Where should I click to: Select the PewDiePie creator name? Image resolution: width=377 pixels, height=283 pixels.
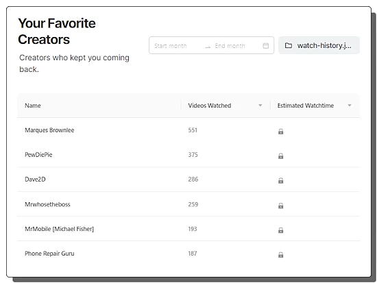[x=38, y=155]
